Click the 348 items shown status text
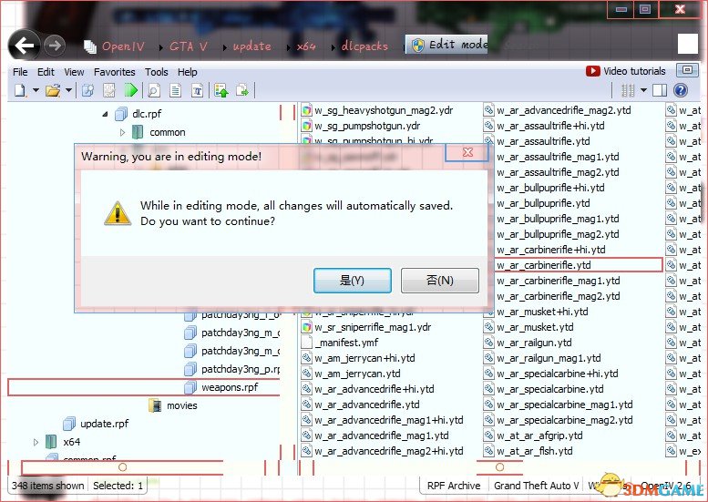This screenshot has width=708, height=502. [x=48, y=486]
